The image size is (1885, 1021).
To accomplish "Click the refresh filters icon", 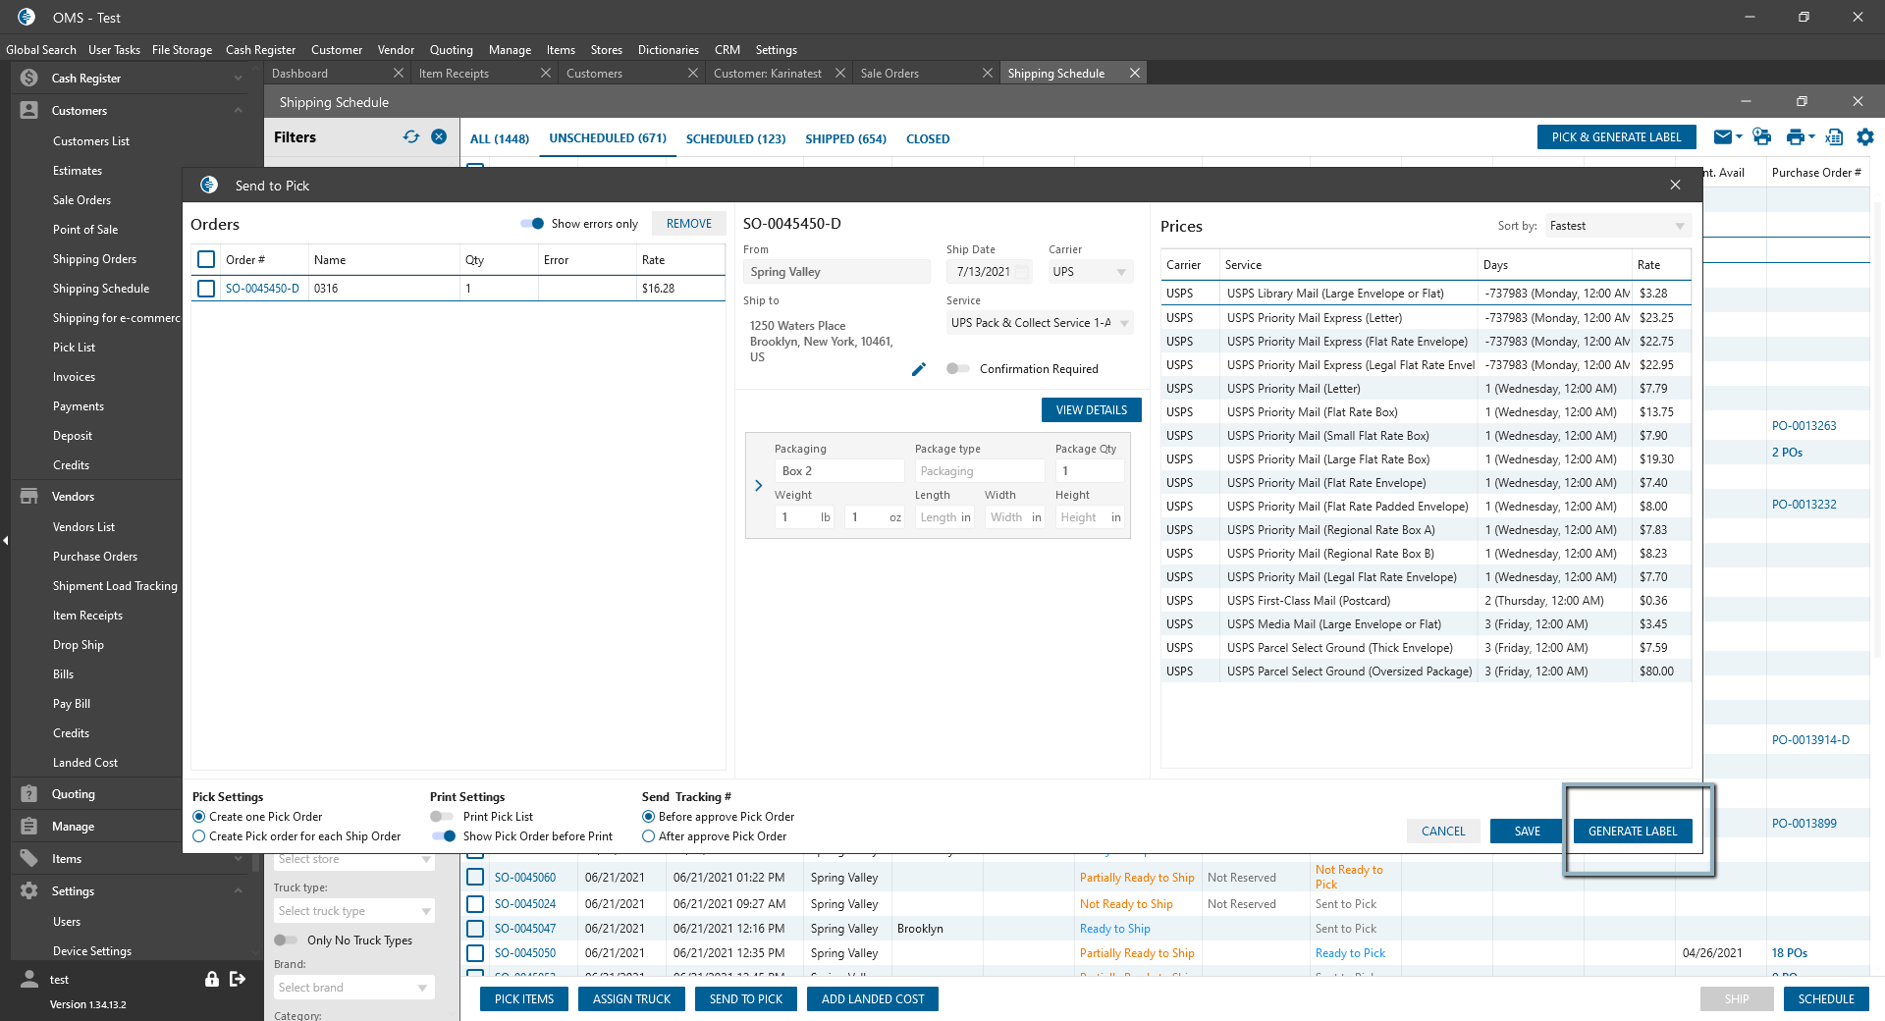I will (410, 137).
